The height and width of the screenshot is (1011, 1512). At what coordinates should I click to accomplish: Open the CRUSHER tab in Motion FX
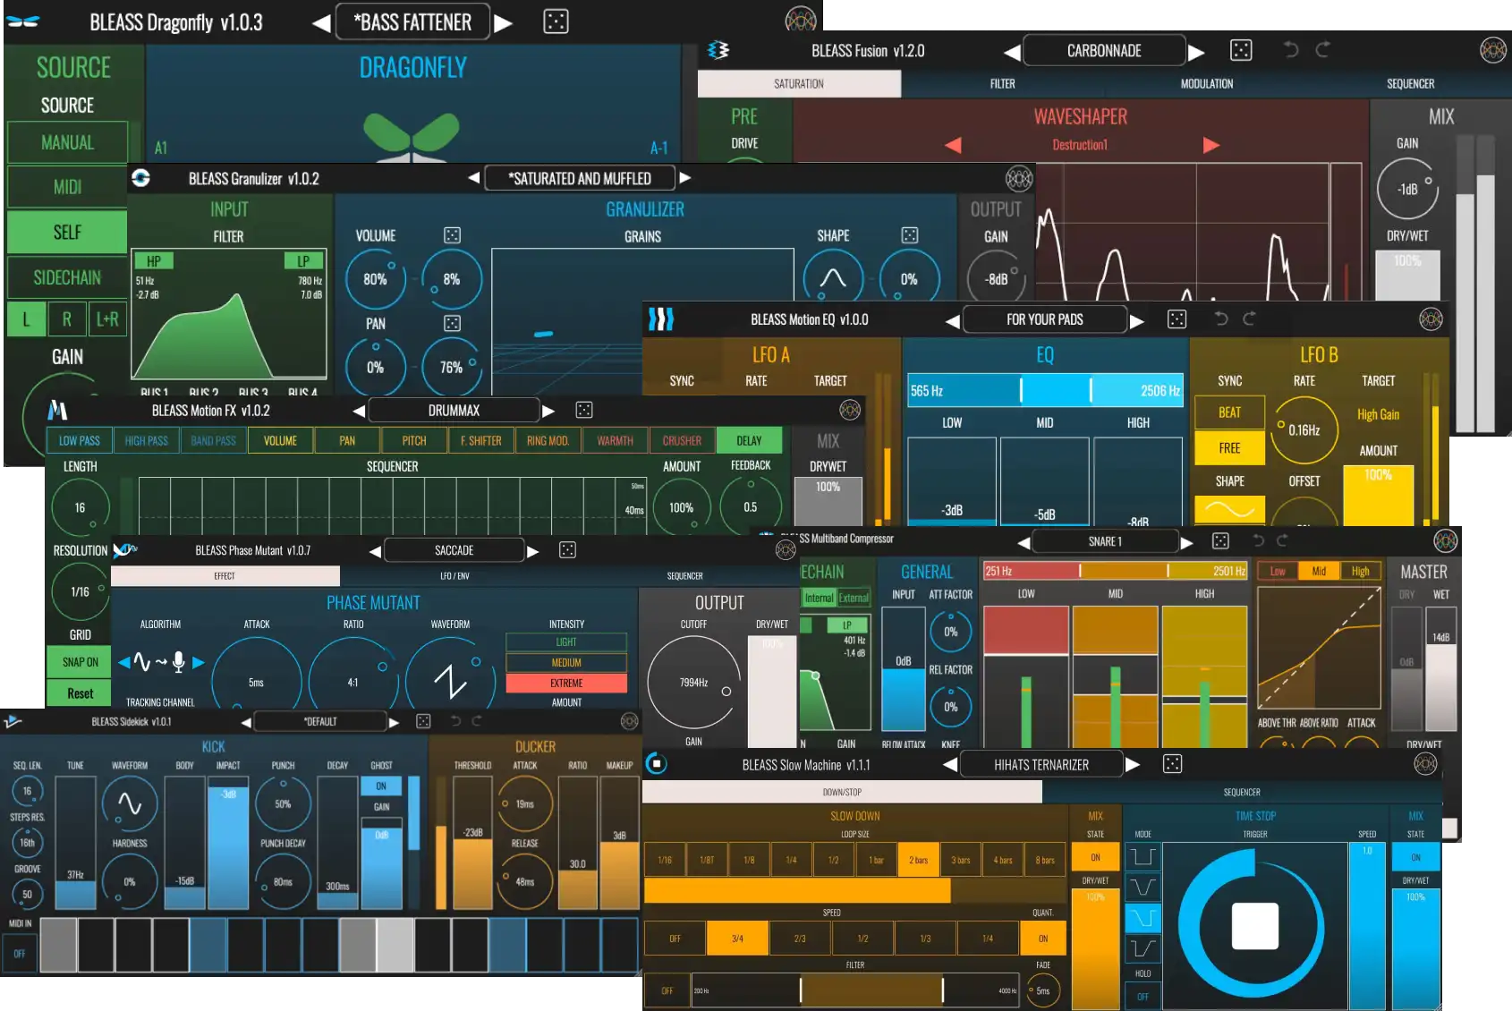(x=682, y=441)
